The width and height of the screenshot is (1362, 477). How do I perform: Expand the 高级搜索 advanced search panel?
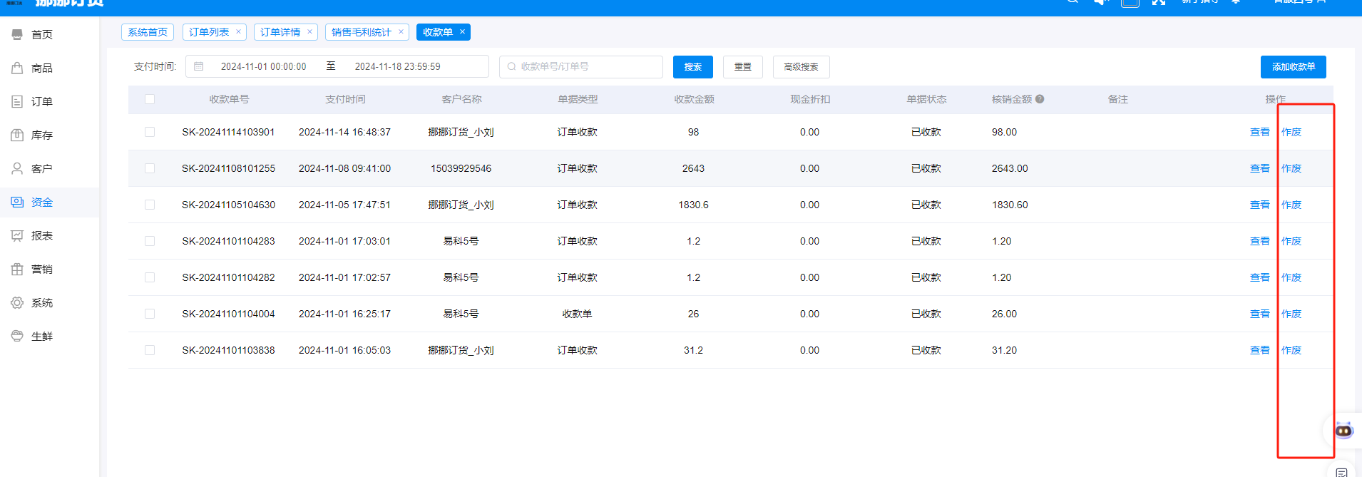pos(801,67)
